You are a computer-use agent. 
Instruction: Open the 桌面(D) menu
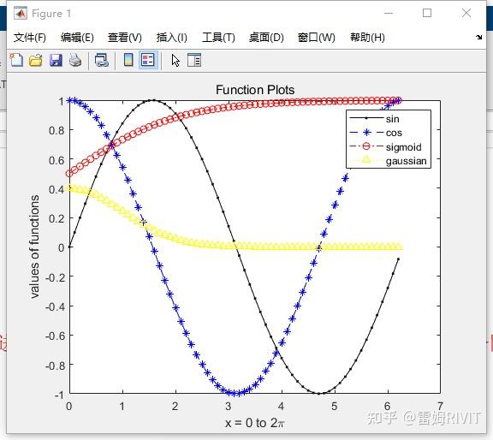pos(266,38)
